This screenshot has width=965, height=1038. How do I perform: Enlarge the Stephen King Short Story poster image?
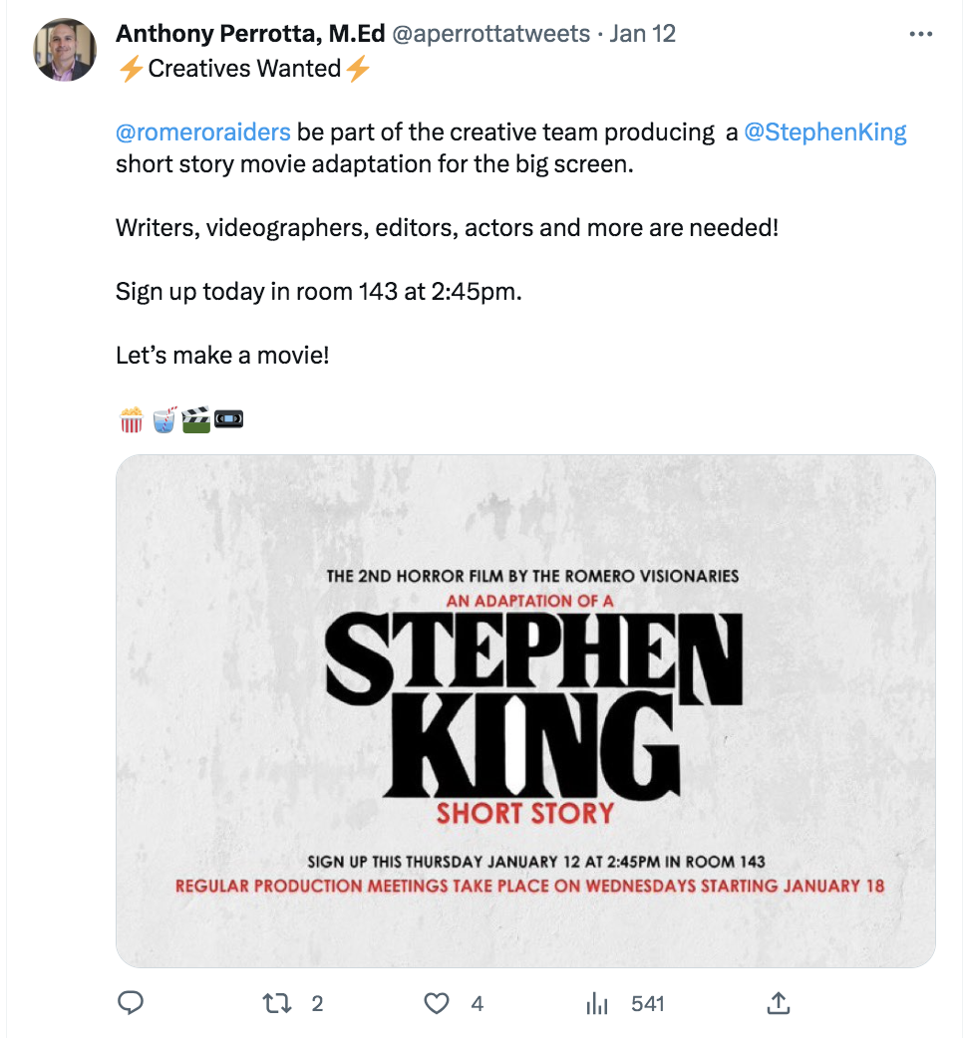(525, 710)
